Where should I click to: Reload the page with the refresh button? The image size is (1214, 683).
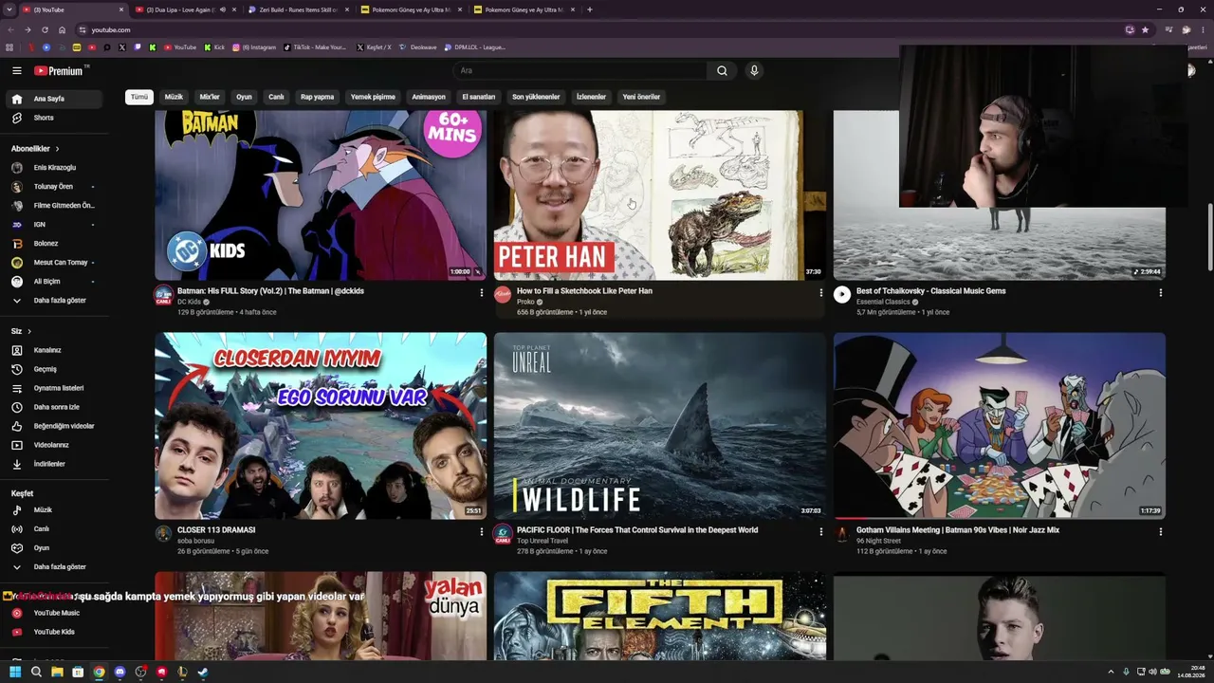pos(45,29)
